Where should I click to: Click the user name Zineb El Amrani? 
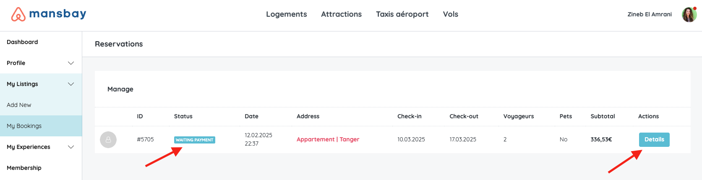[x=650, y=14]
